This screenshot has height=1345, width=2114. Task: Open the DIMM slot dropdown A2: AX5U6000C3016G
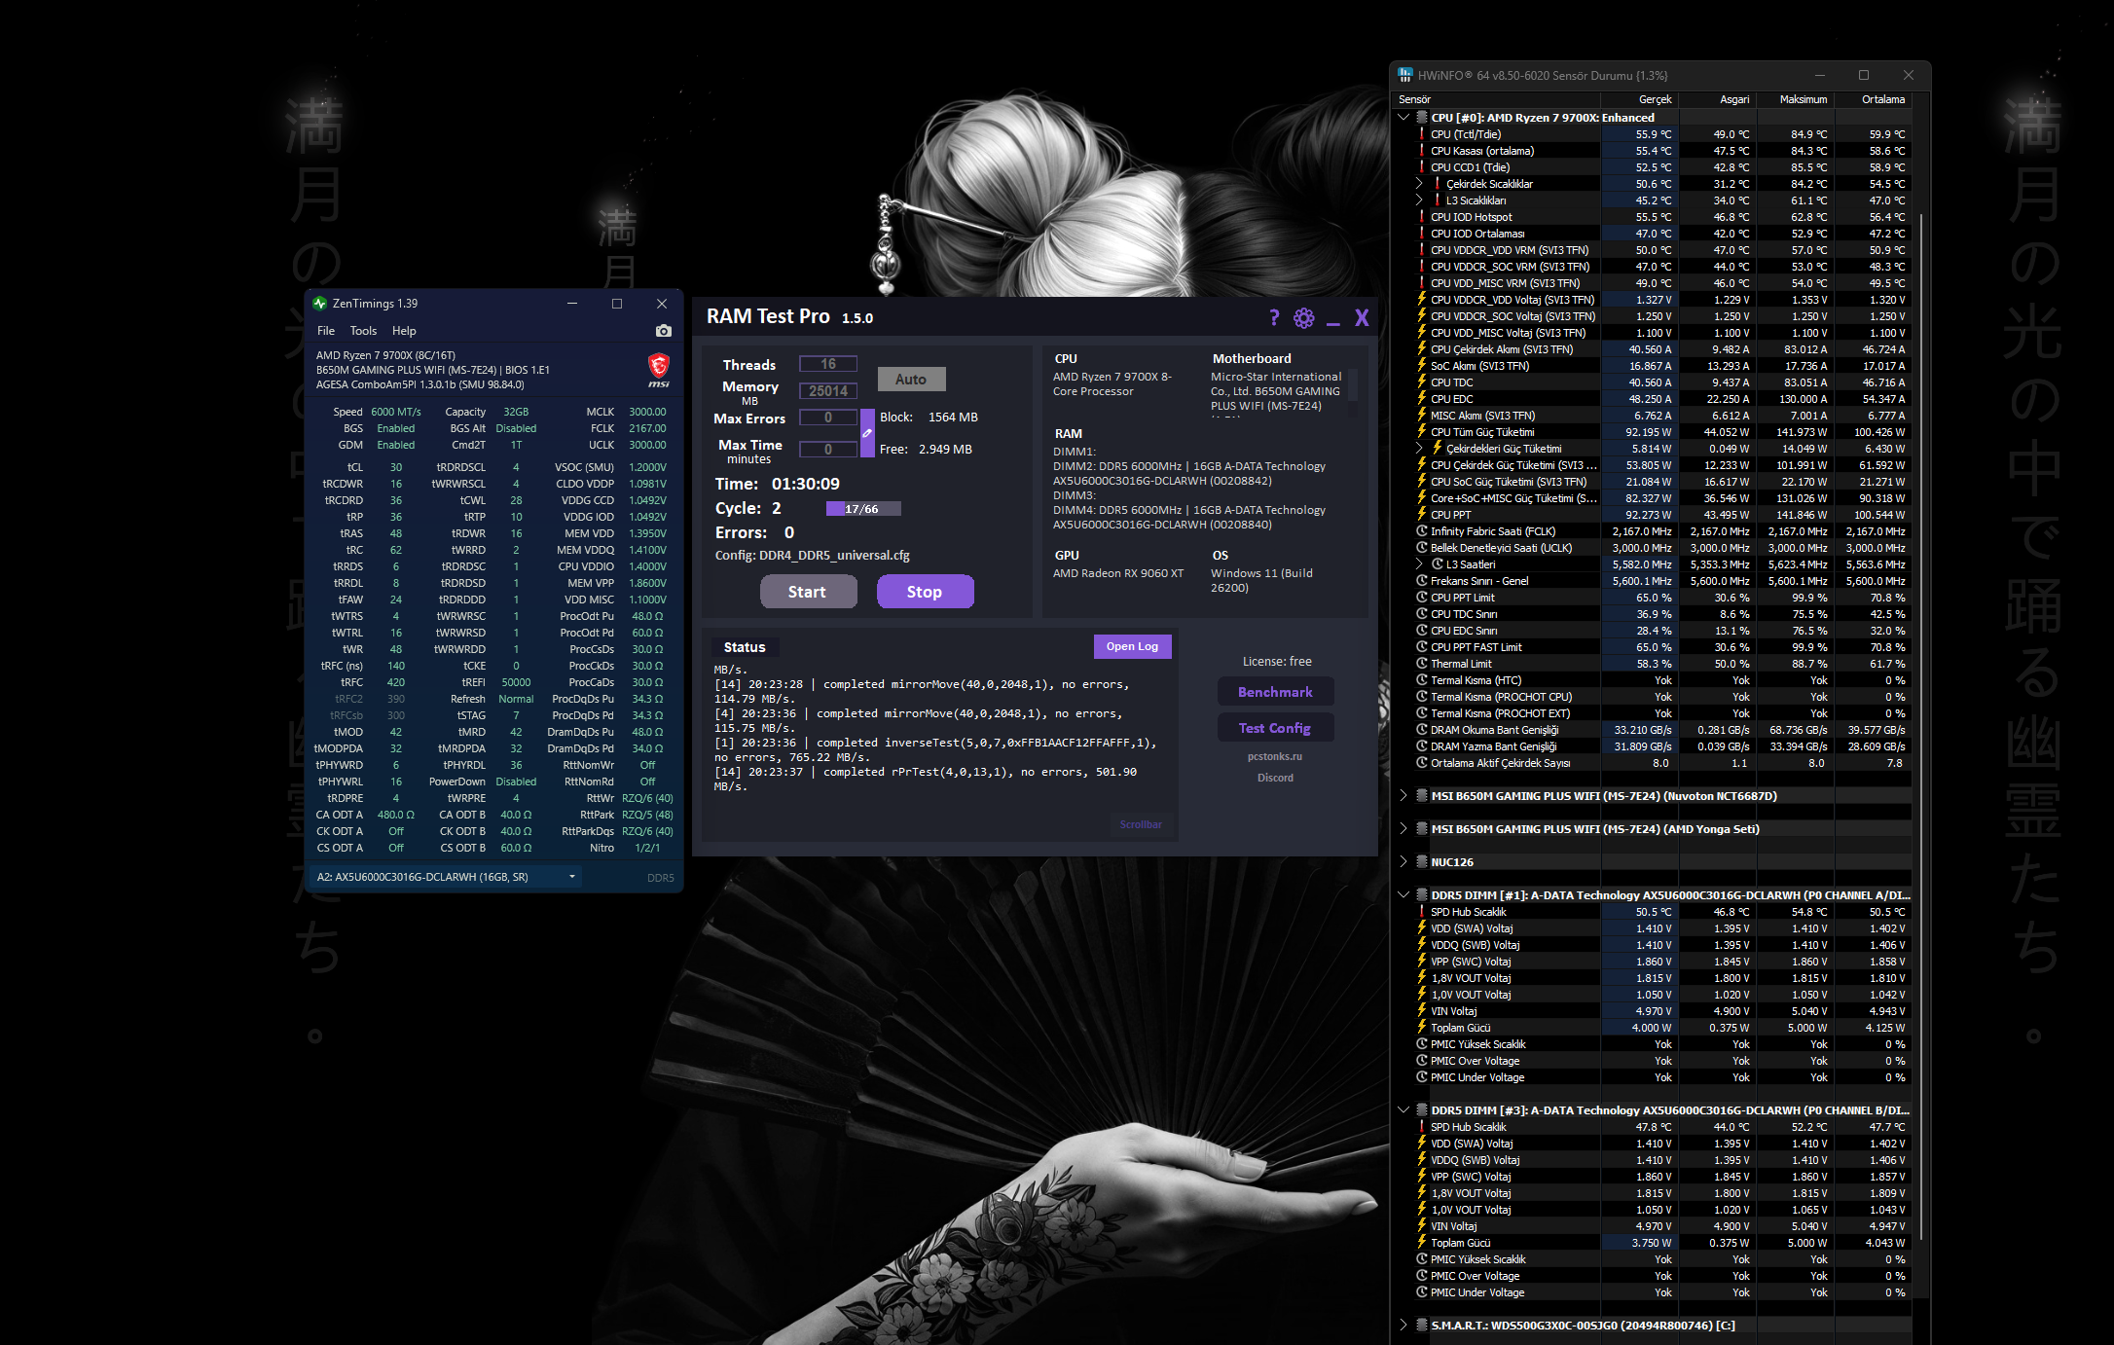(447, 877)
